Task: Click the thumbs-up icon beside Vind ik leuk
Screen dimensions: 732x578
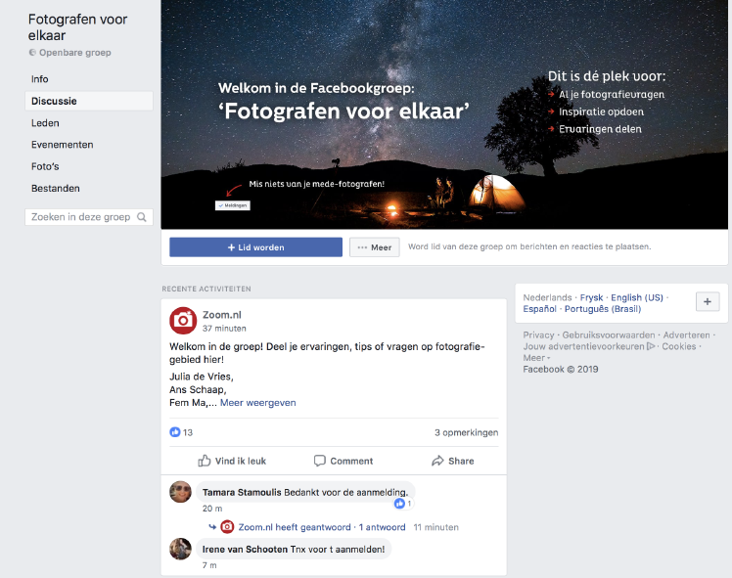Action: [204, 461]
